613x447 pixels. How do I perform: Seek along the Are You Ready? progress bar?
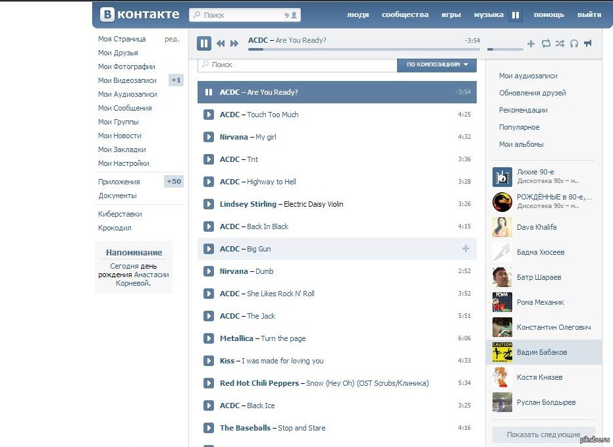(x=364, y=49)
